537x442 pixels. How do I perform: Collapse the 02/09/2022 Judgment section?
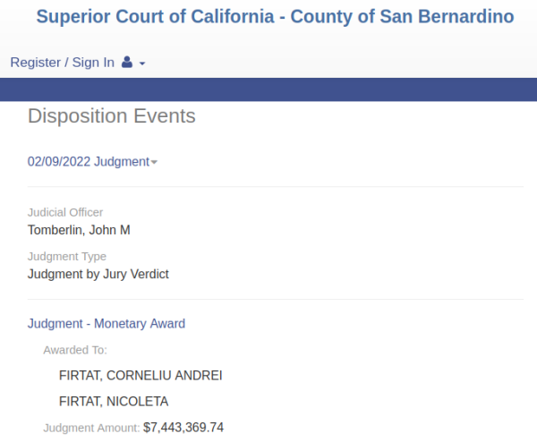coord(92,162)
